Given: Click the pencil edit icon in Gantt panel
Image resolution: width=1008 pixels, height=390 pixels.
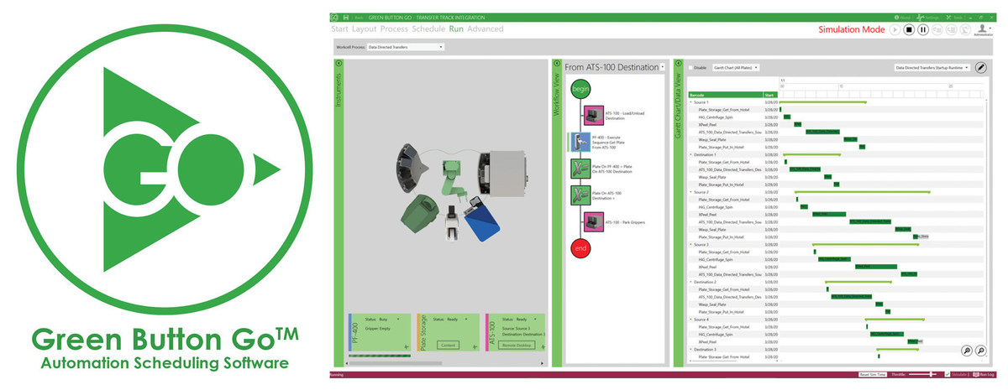Looking at the screenshot, I should pos(980,67).
